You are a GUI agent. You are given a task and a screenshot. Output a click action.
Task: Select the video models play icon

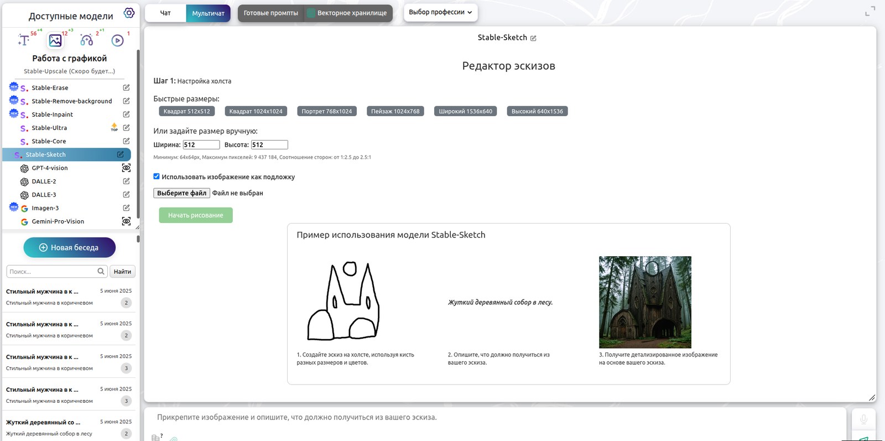(117, 40)
